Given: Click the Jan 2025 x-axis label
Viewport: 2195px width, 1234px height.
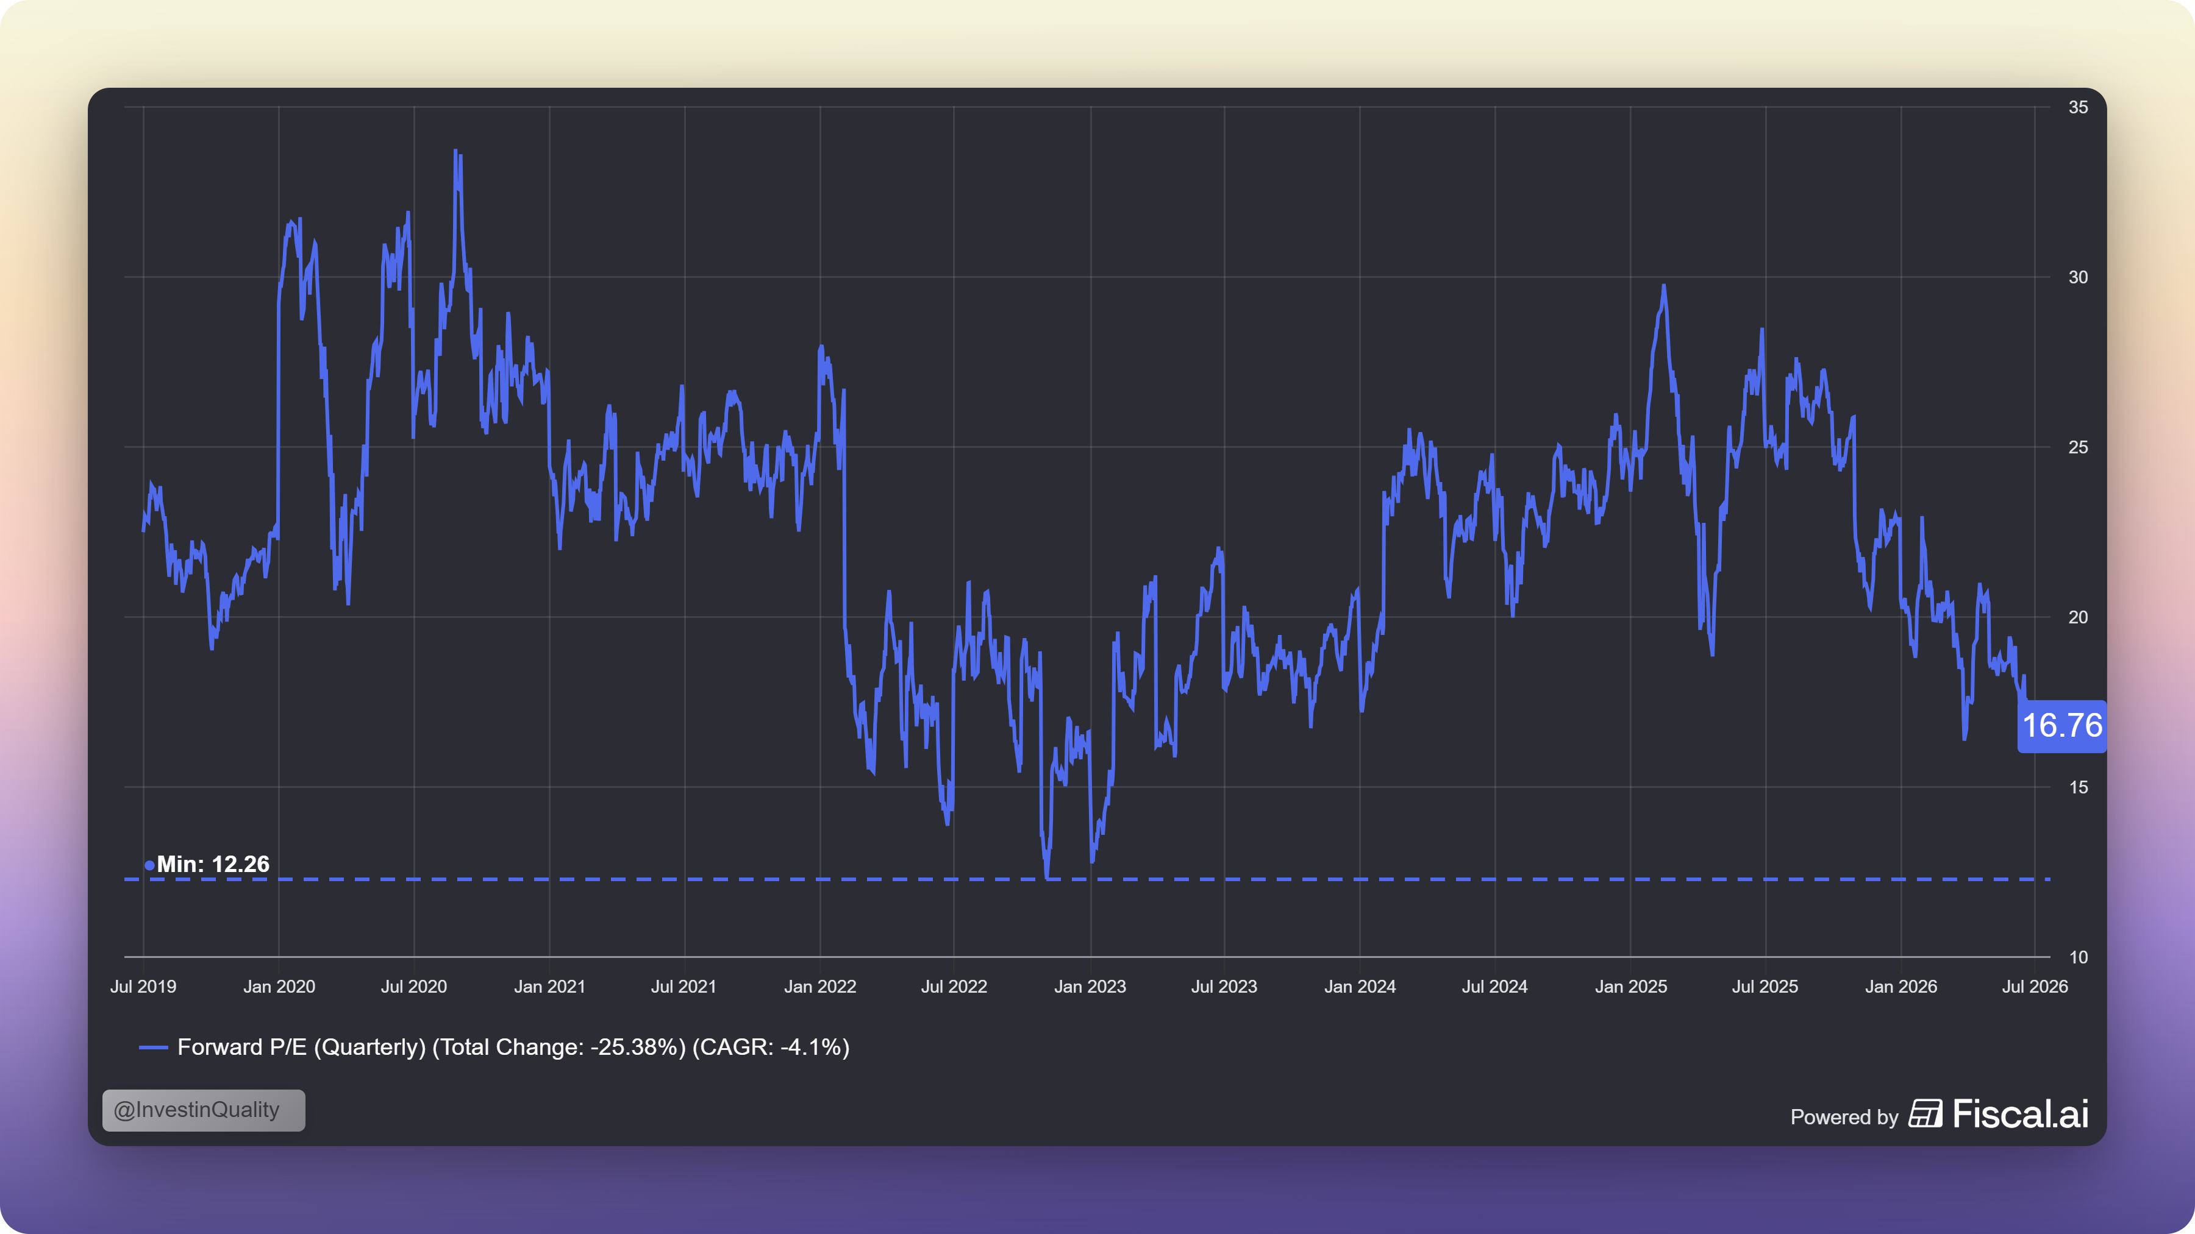Looking at the screenshot, I should click(1631, 987).
